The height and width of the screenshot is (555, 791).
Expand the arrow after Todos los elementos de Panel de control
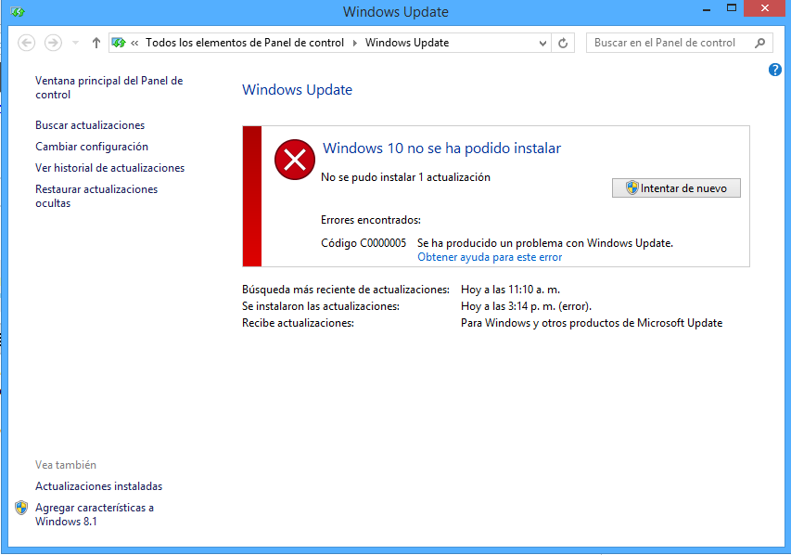point(354,44)
